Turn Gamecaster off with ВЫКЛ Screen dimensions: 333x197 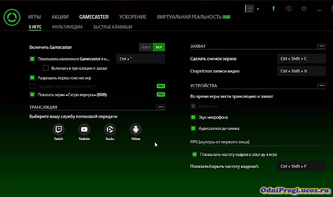[x=146, y=47]
